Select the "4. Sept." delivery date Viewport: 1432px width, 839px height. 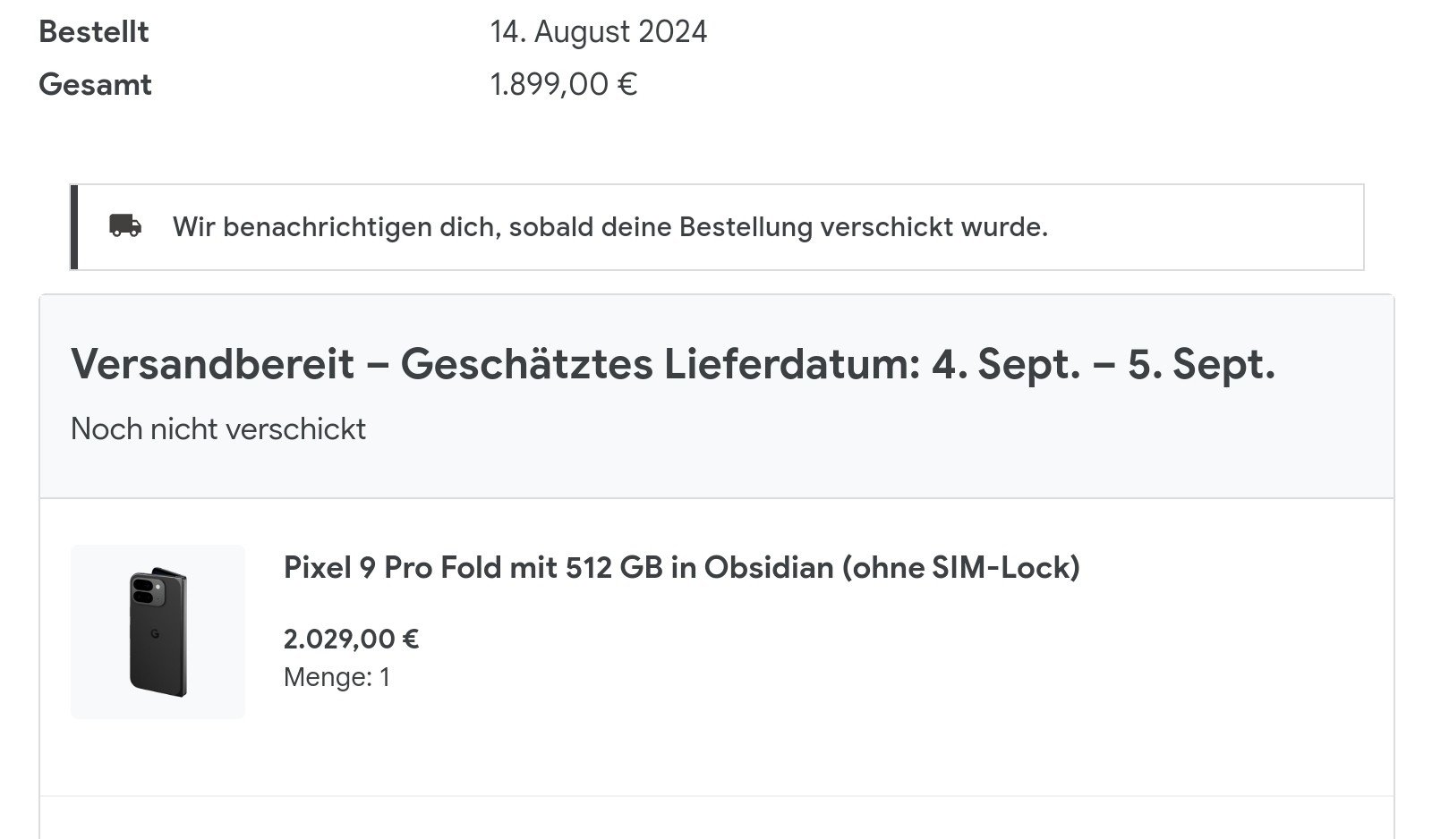1006,363
